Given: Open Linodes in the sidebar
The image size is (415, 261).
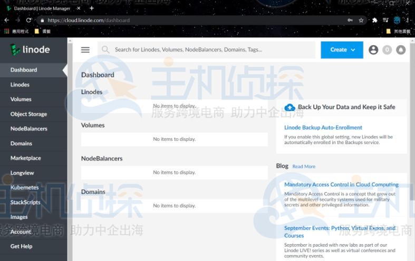Looking at the screenshot, I should click(x=34, y=85).
